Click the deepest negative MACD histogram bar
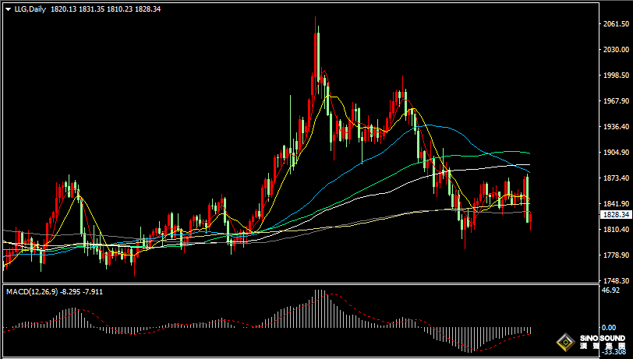The width and height of the screenshot is (633, 359). coord(469,340)
